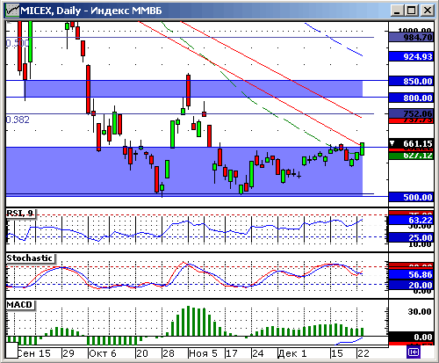The image size is (439, 363).
Task: Click the RSI 25.00 level label
Action: tap(411, 237)
